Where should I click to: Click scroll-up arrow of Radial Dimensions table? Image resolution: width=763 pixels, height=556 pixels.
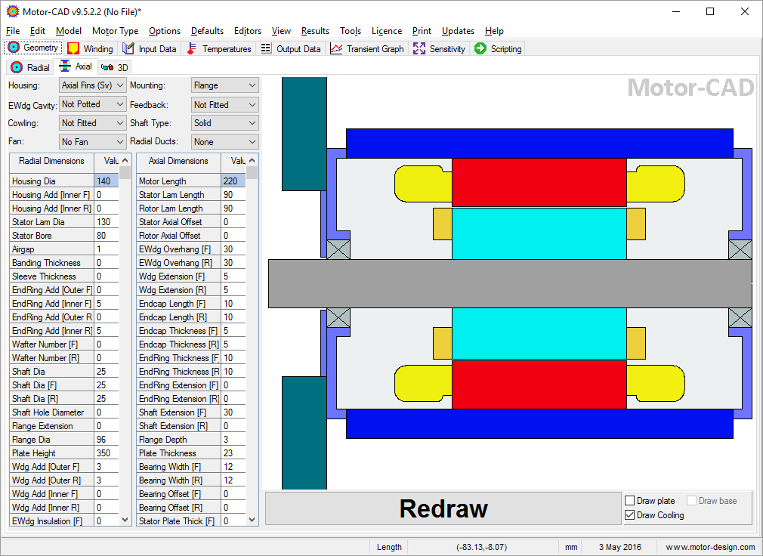pos(125,160)
